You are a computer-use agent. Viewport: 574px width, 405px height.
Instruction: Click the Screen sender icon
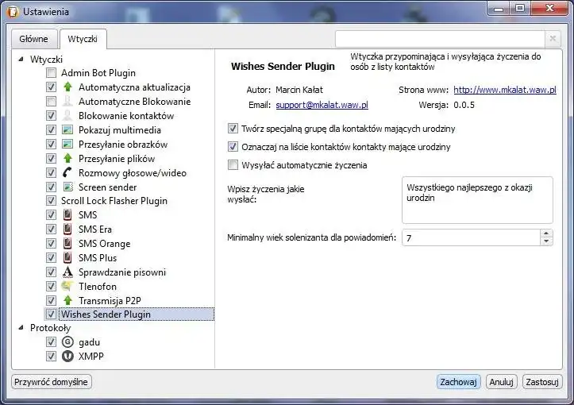point(67,187)
